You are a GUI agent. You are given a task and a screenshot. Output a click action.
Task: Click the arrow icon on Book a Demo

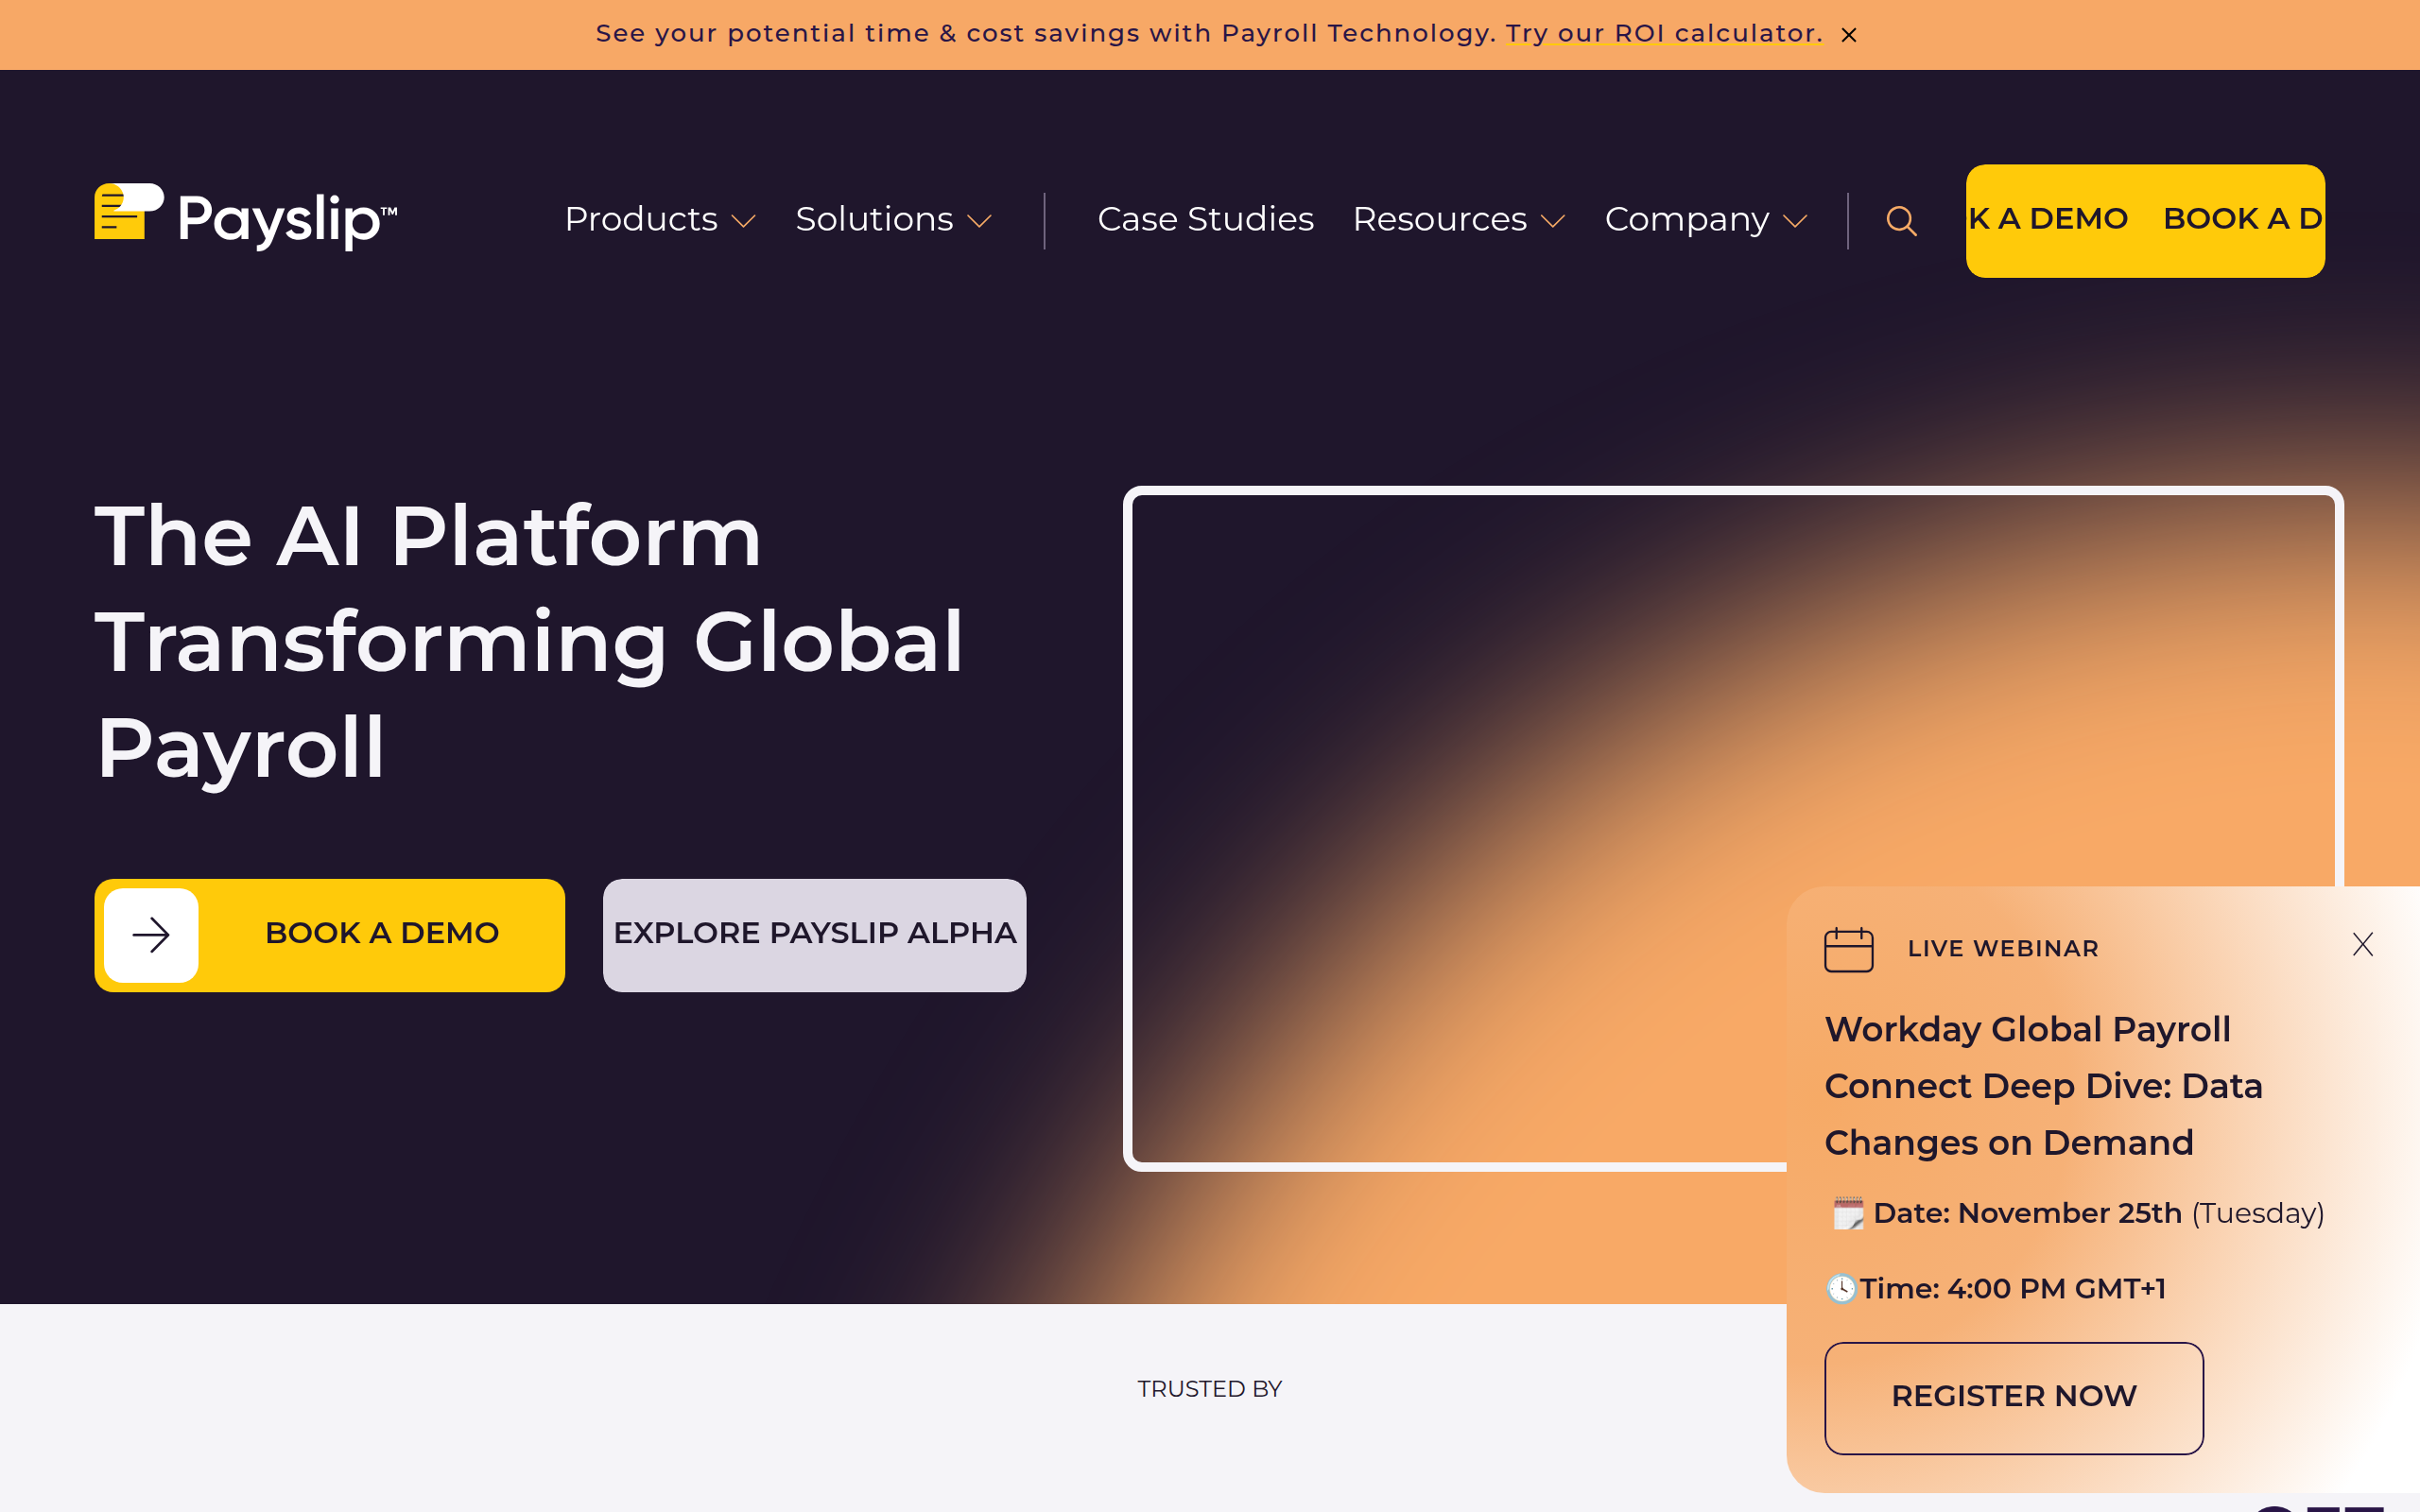151,935
